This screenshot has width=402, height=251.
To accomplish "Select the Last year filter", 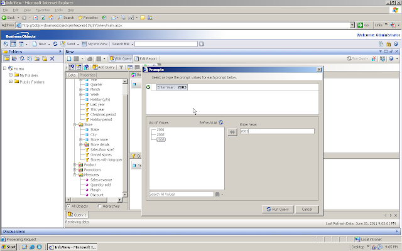I will 97,105.
